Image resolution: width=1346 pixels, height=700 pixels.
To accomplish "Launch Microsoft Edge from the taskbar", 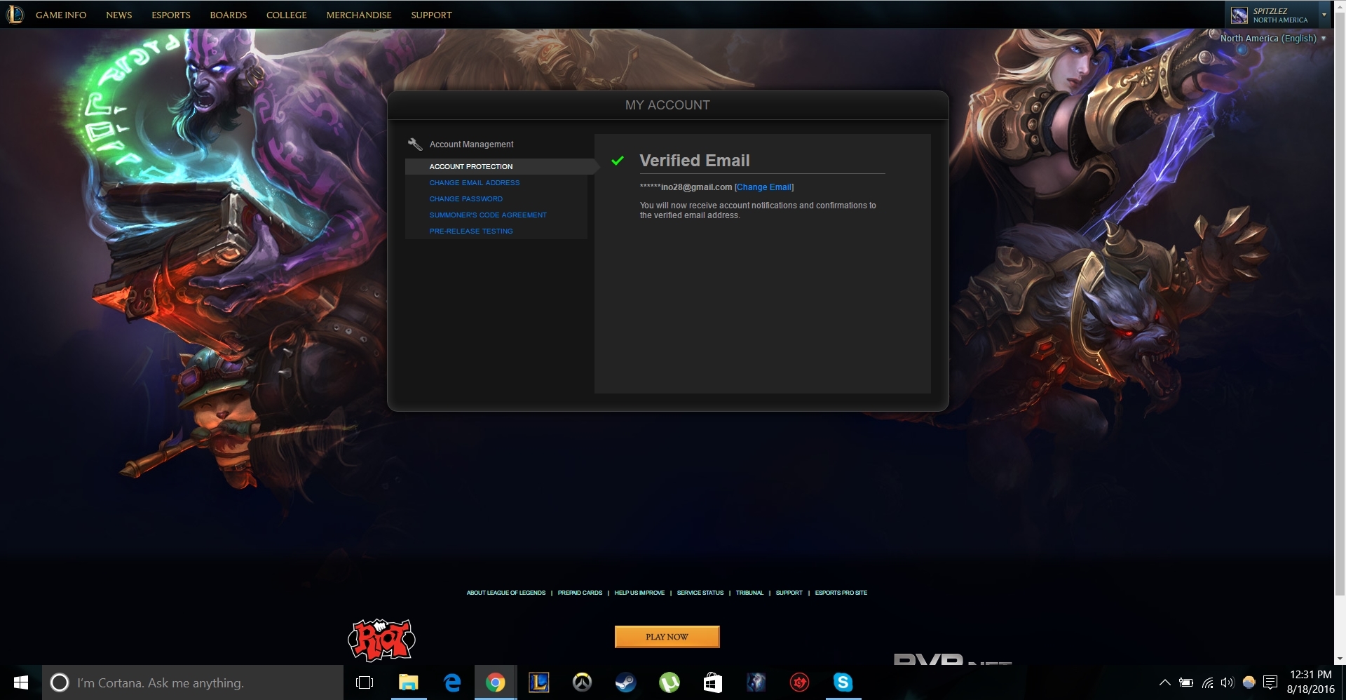I will point(452,682).
